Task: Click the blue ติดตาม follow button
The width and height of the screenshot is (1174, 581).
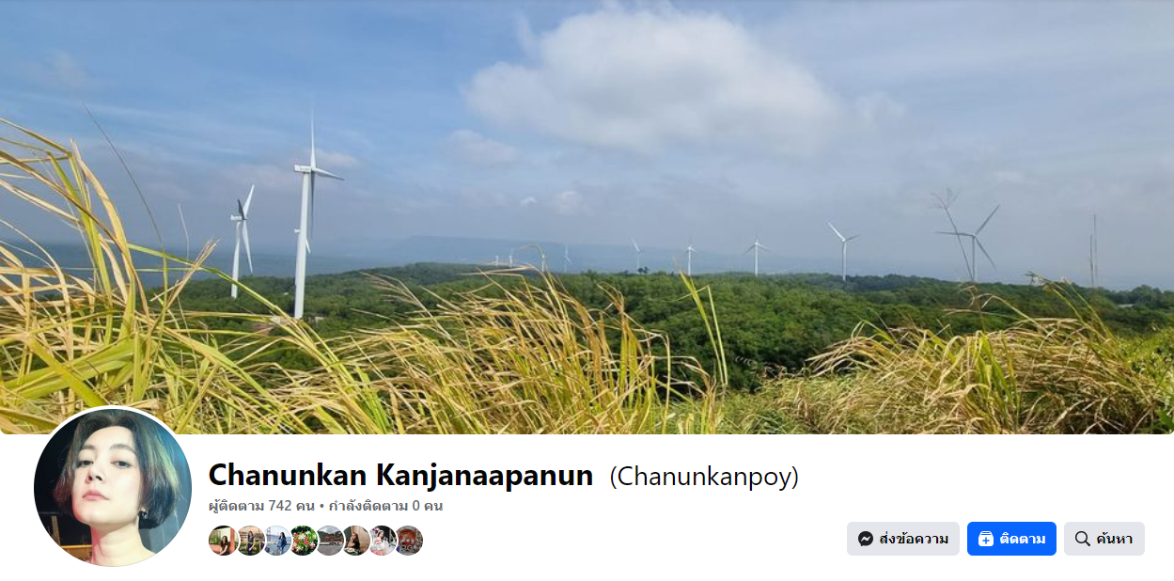Action: pos(1011,539)
